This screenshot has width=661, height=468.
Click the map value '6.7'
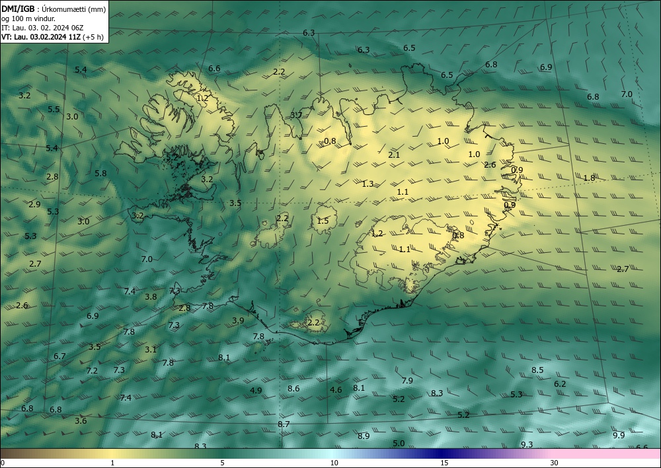(59, 356)
